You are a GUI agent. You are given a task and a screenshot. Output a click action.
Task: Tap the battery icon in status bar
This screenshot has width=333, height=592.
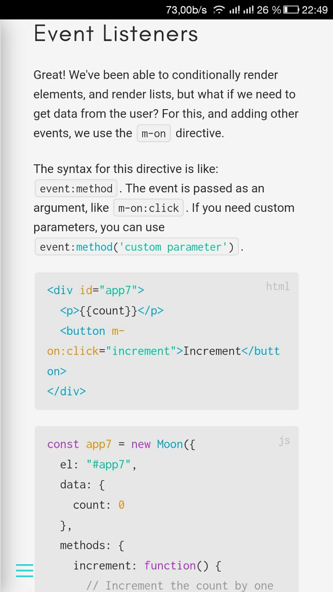(291, 10)
